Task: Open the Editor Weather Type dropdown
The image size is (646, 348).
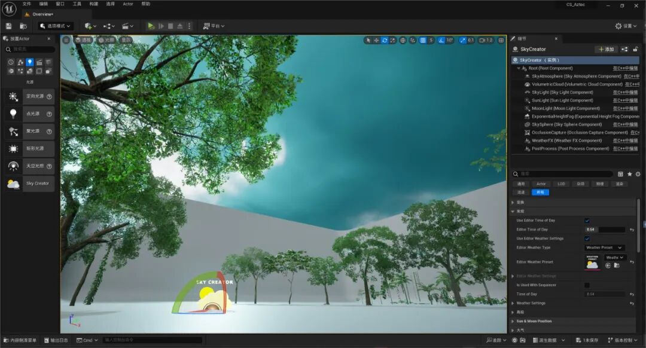Action: [x=604, y=248]
